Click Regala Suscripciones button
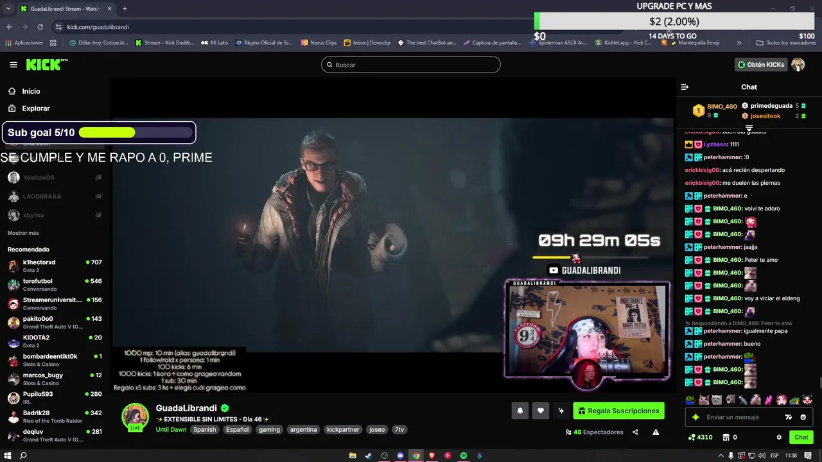The height and width of the screenshot is (462, 822). click(619, 411)
